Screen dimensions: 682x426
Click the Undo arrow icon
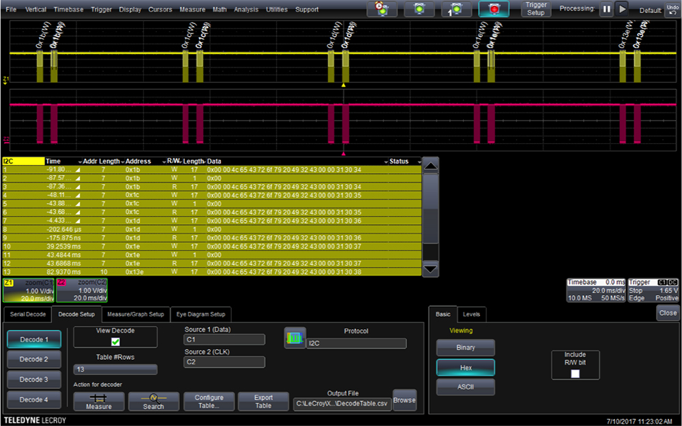click(672, 10)
